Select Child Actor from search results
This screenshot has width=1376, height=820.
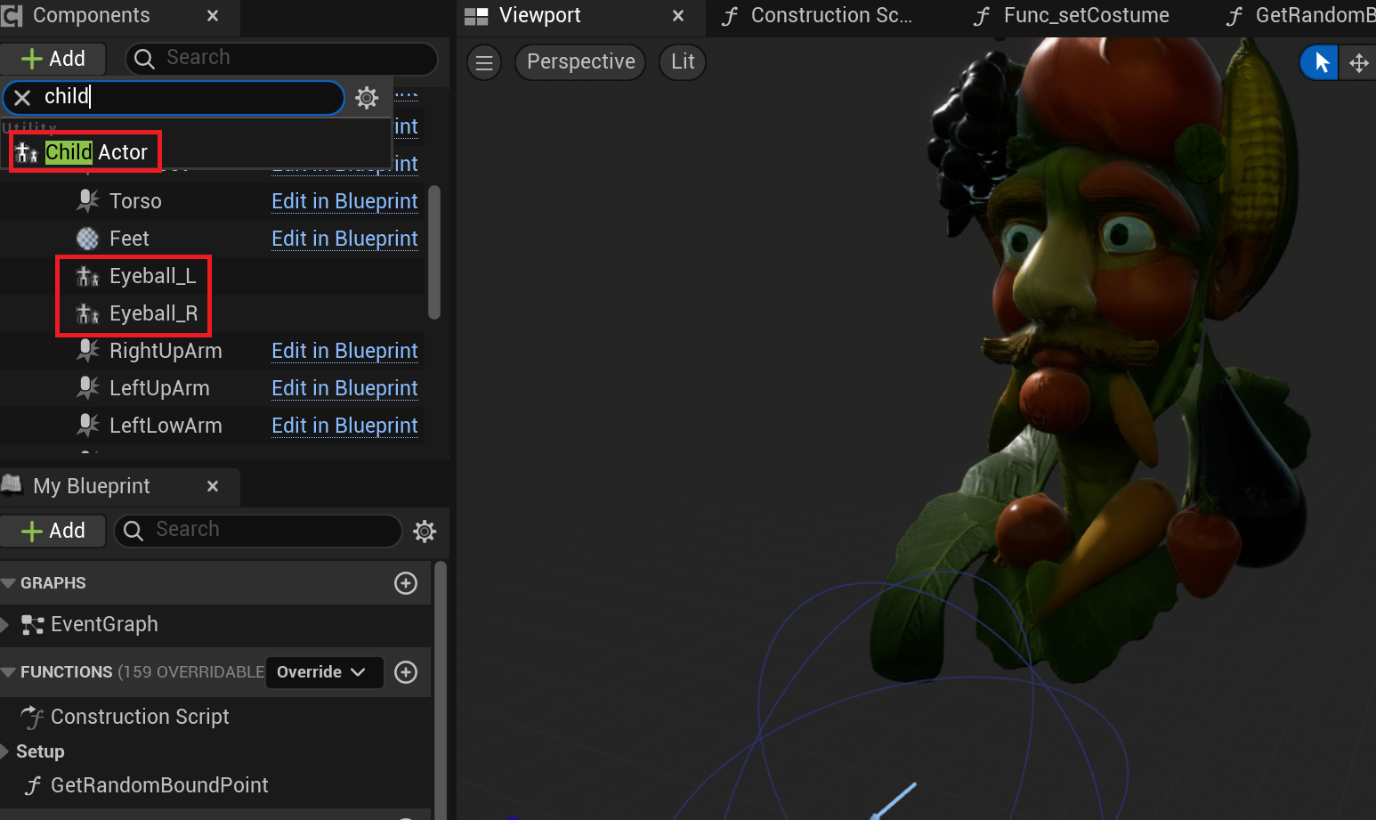click(85, 152)
